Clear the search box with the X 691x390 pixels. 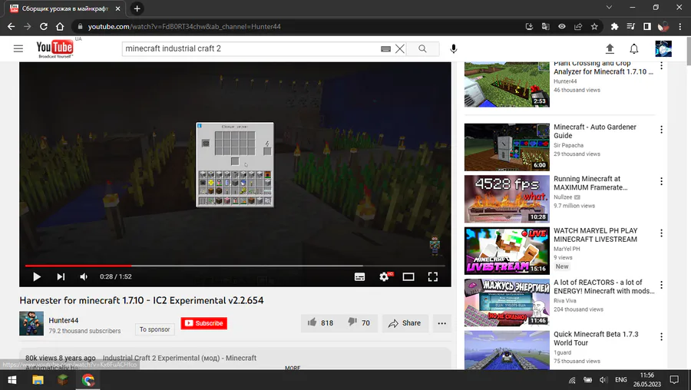[400, 49]
